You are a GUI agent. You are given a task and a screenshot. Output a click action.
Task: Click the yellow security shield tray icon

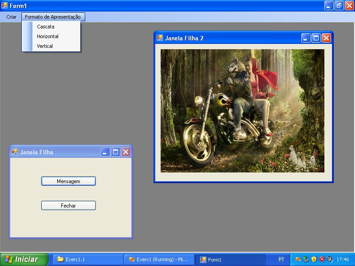[314, 259]
